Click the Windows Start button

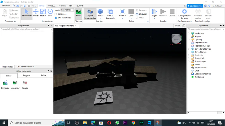click(x=4, y=123)
